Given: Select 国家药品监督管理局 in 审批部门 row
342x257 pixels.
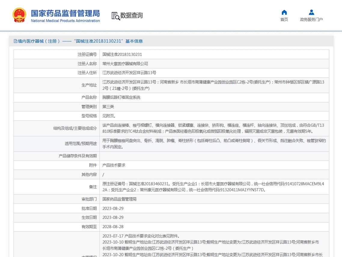Looking at the screenshot, I should pyautogui.click(x=120, y=199).
